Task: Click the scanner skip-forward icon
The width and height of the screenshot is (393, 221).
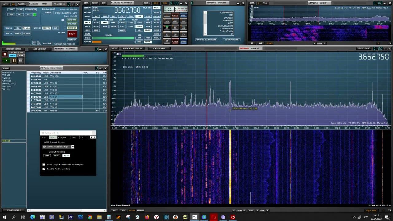Action: pyautogui.click(x=21, y=60)
